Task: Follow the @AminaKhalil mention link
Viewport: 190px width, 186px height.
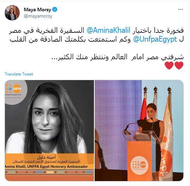Action: [x=108, y=30]
